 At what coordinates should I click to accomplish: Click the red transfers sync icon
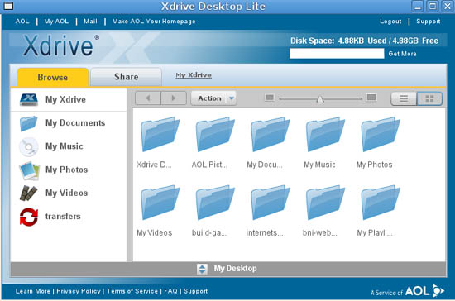click(28, 217)
